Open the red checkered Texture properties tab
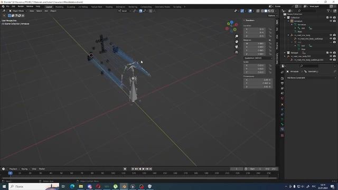 click(x=282, y=135)
